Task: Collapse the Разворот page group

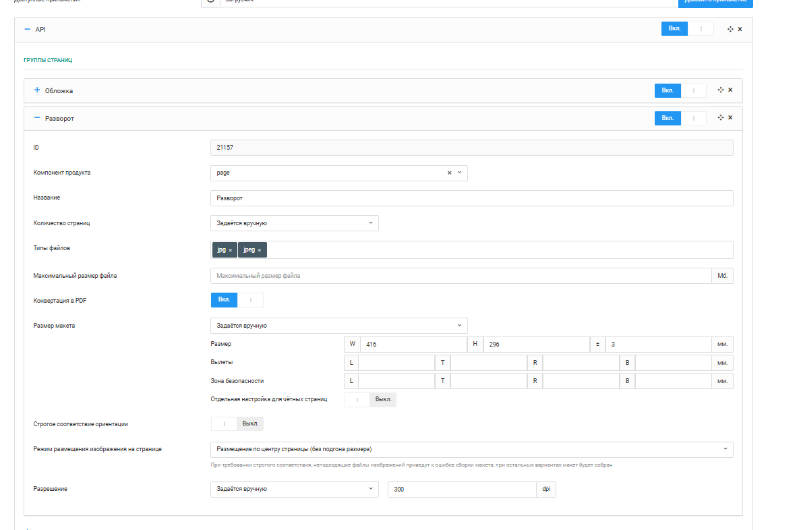Action: click(36, 118)
